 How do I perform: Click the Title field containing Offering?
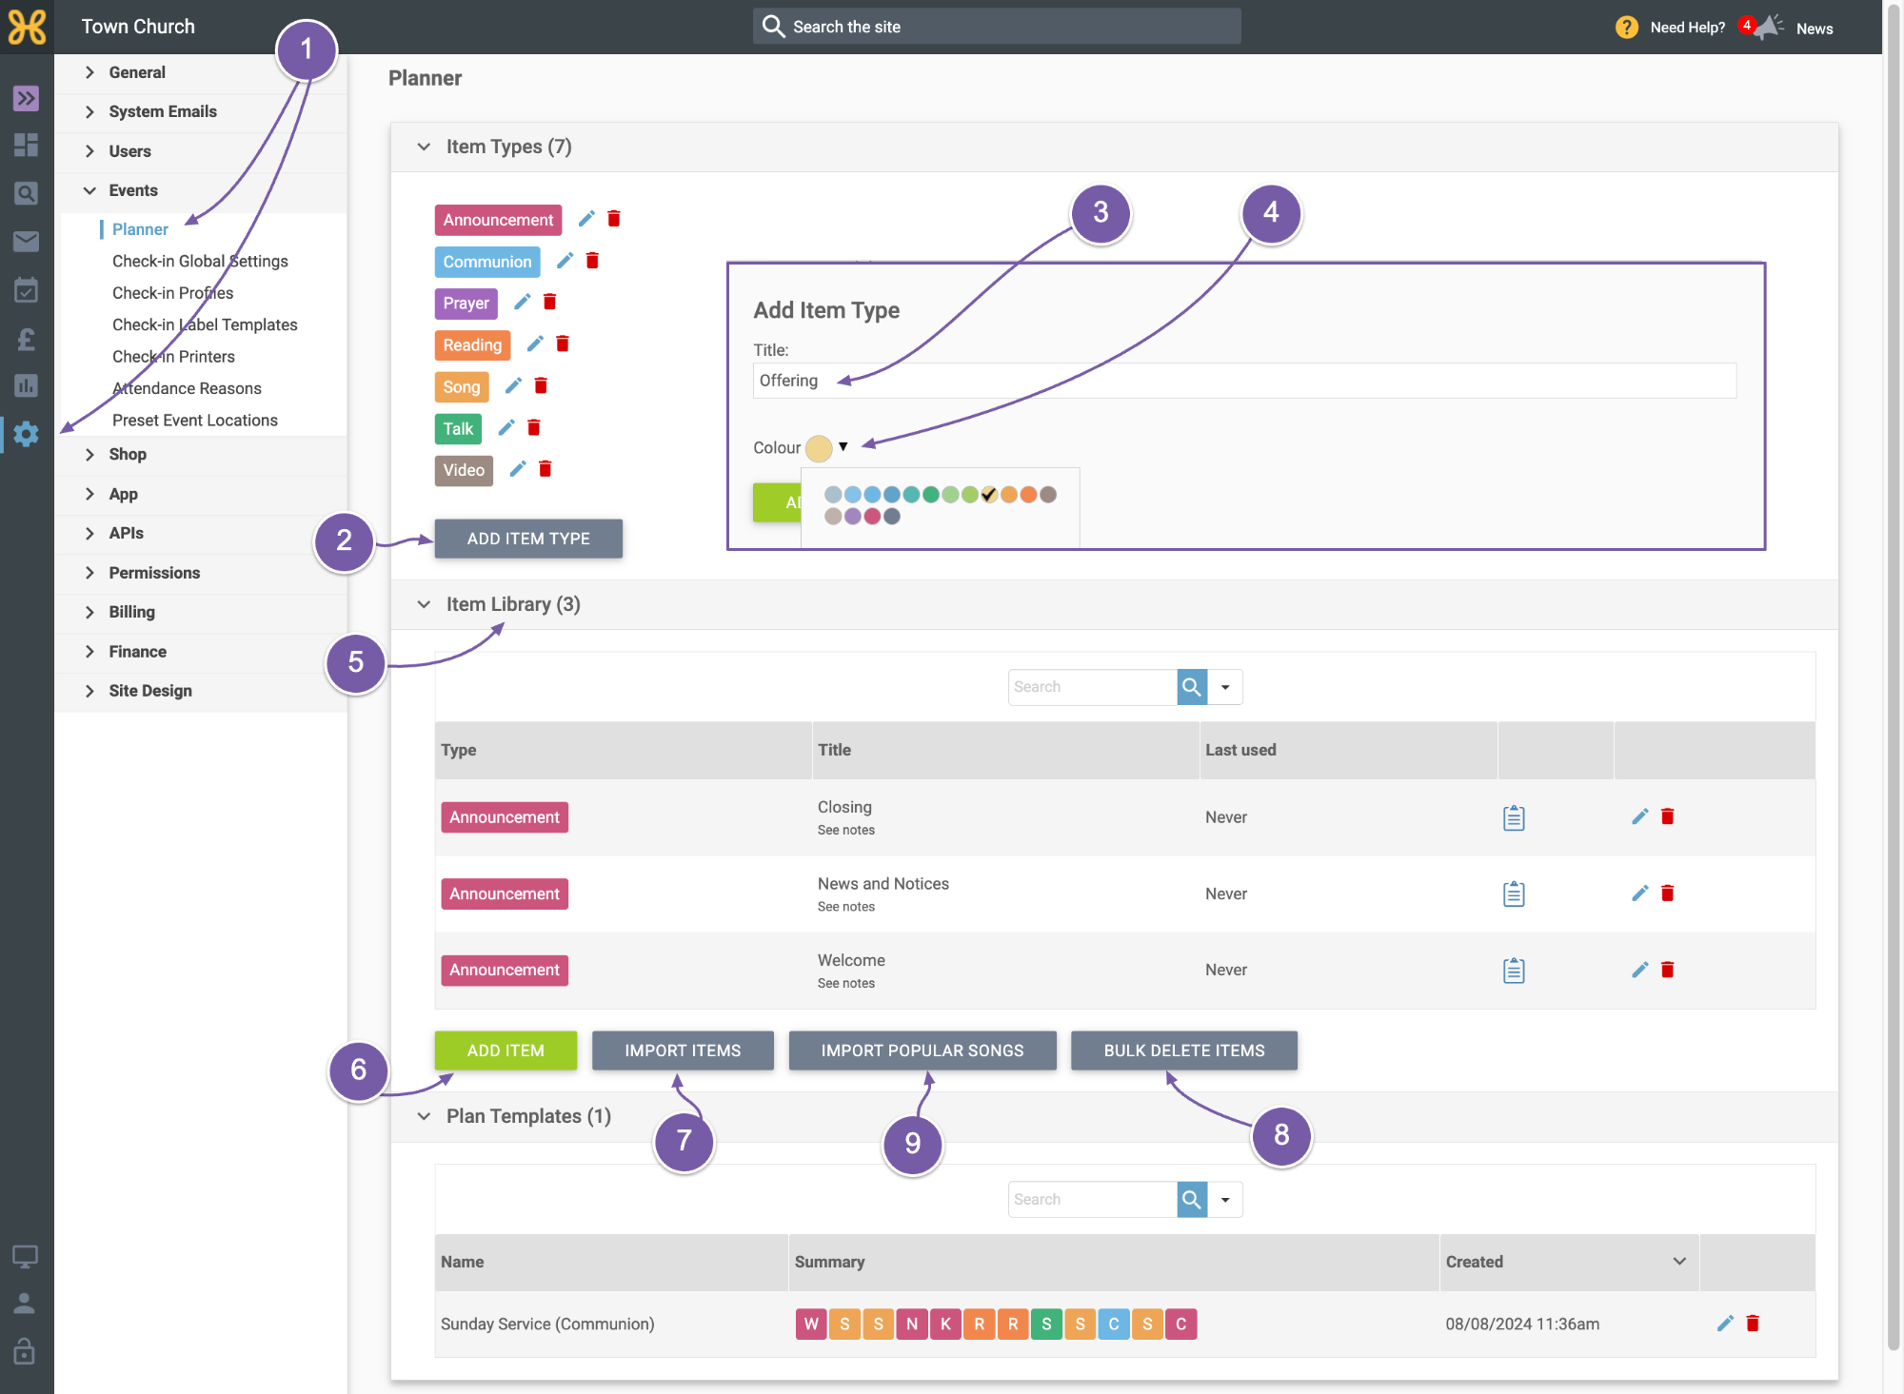click(1244, 381)
